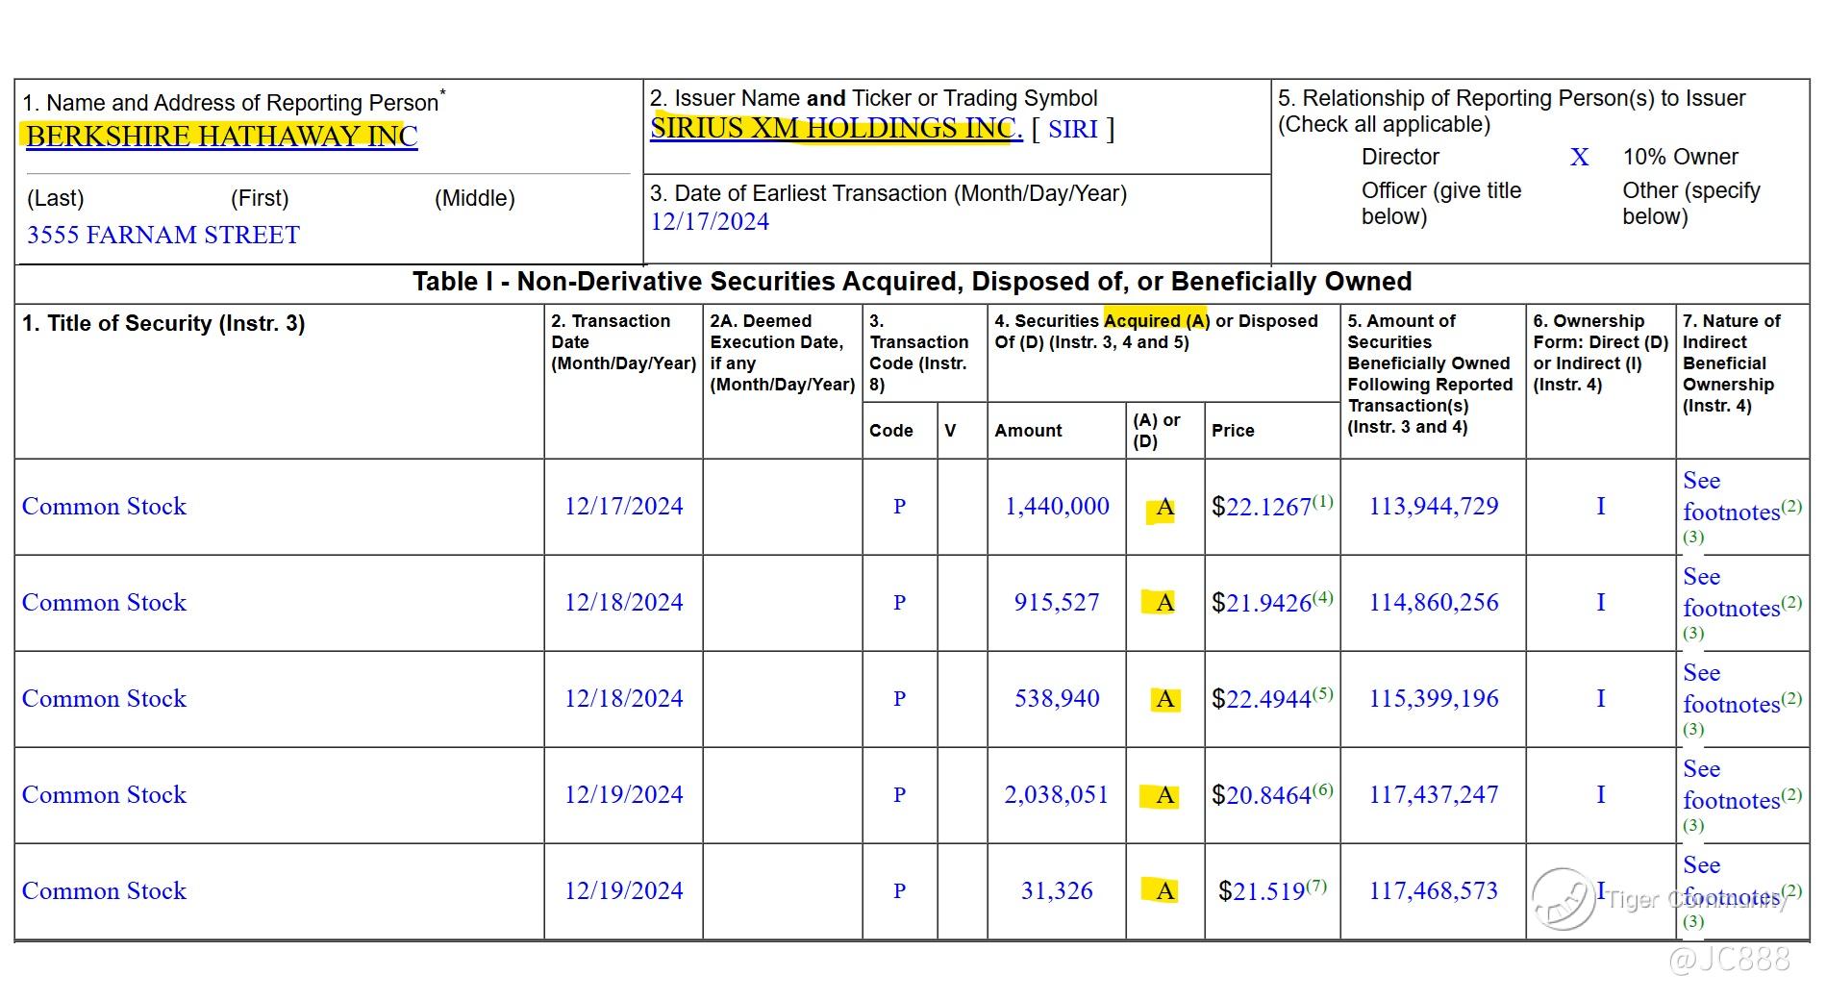Click the X mark beside 10% Owner
1826x1000 pixels.
[1579, 158]
